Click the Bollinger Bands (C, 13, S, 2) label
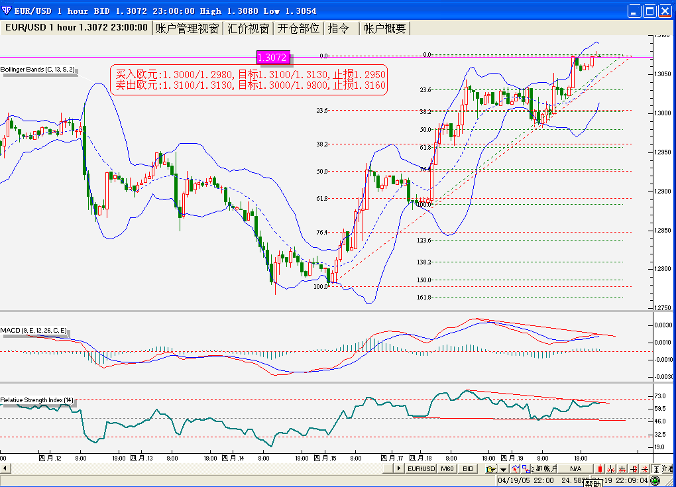 (38, 70)
